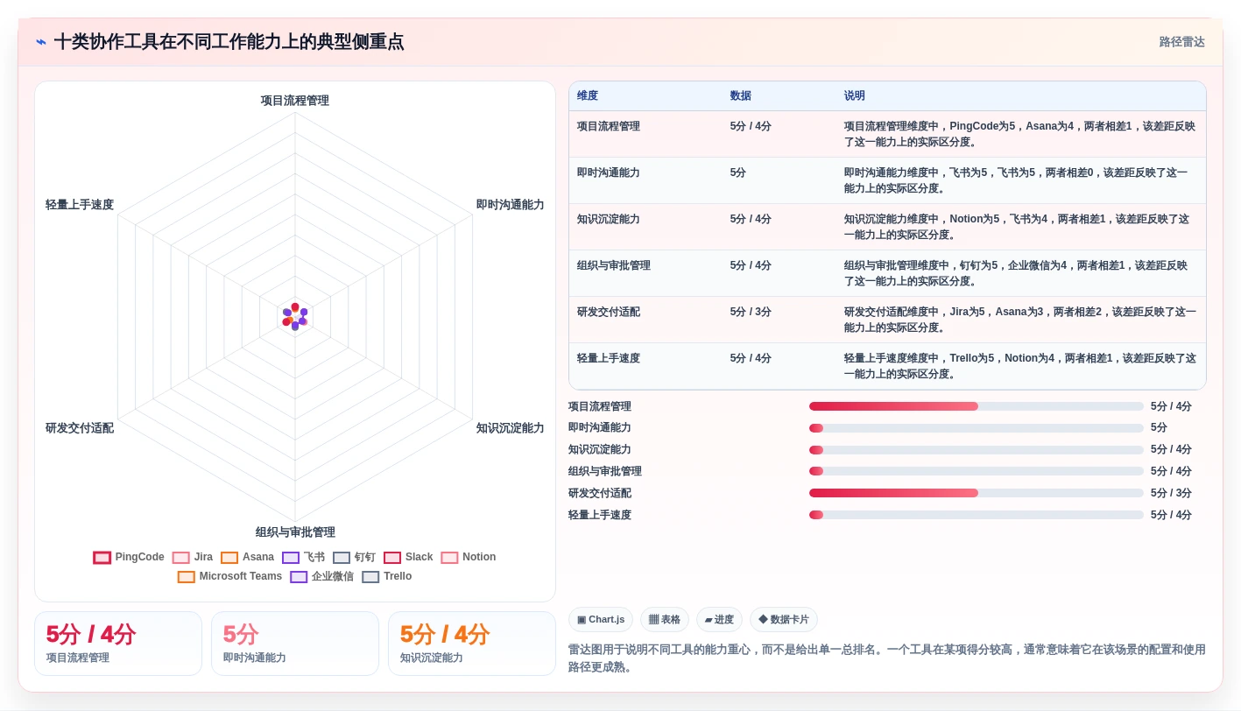1241x711 pixels.
Task: Click the 数据 column header
Action: click(741, 96)
